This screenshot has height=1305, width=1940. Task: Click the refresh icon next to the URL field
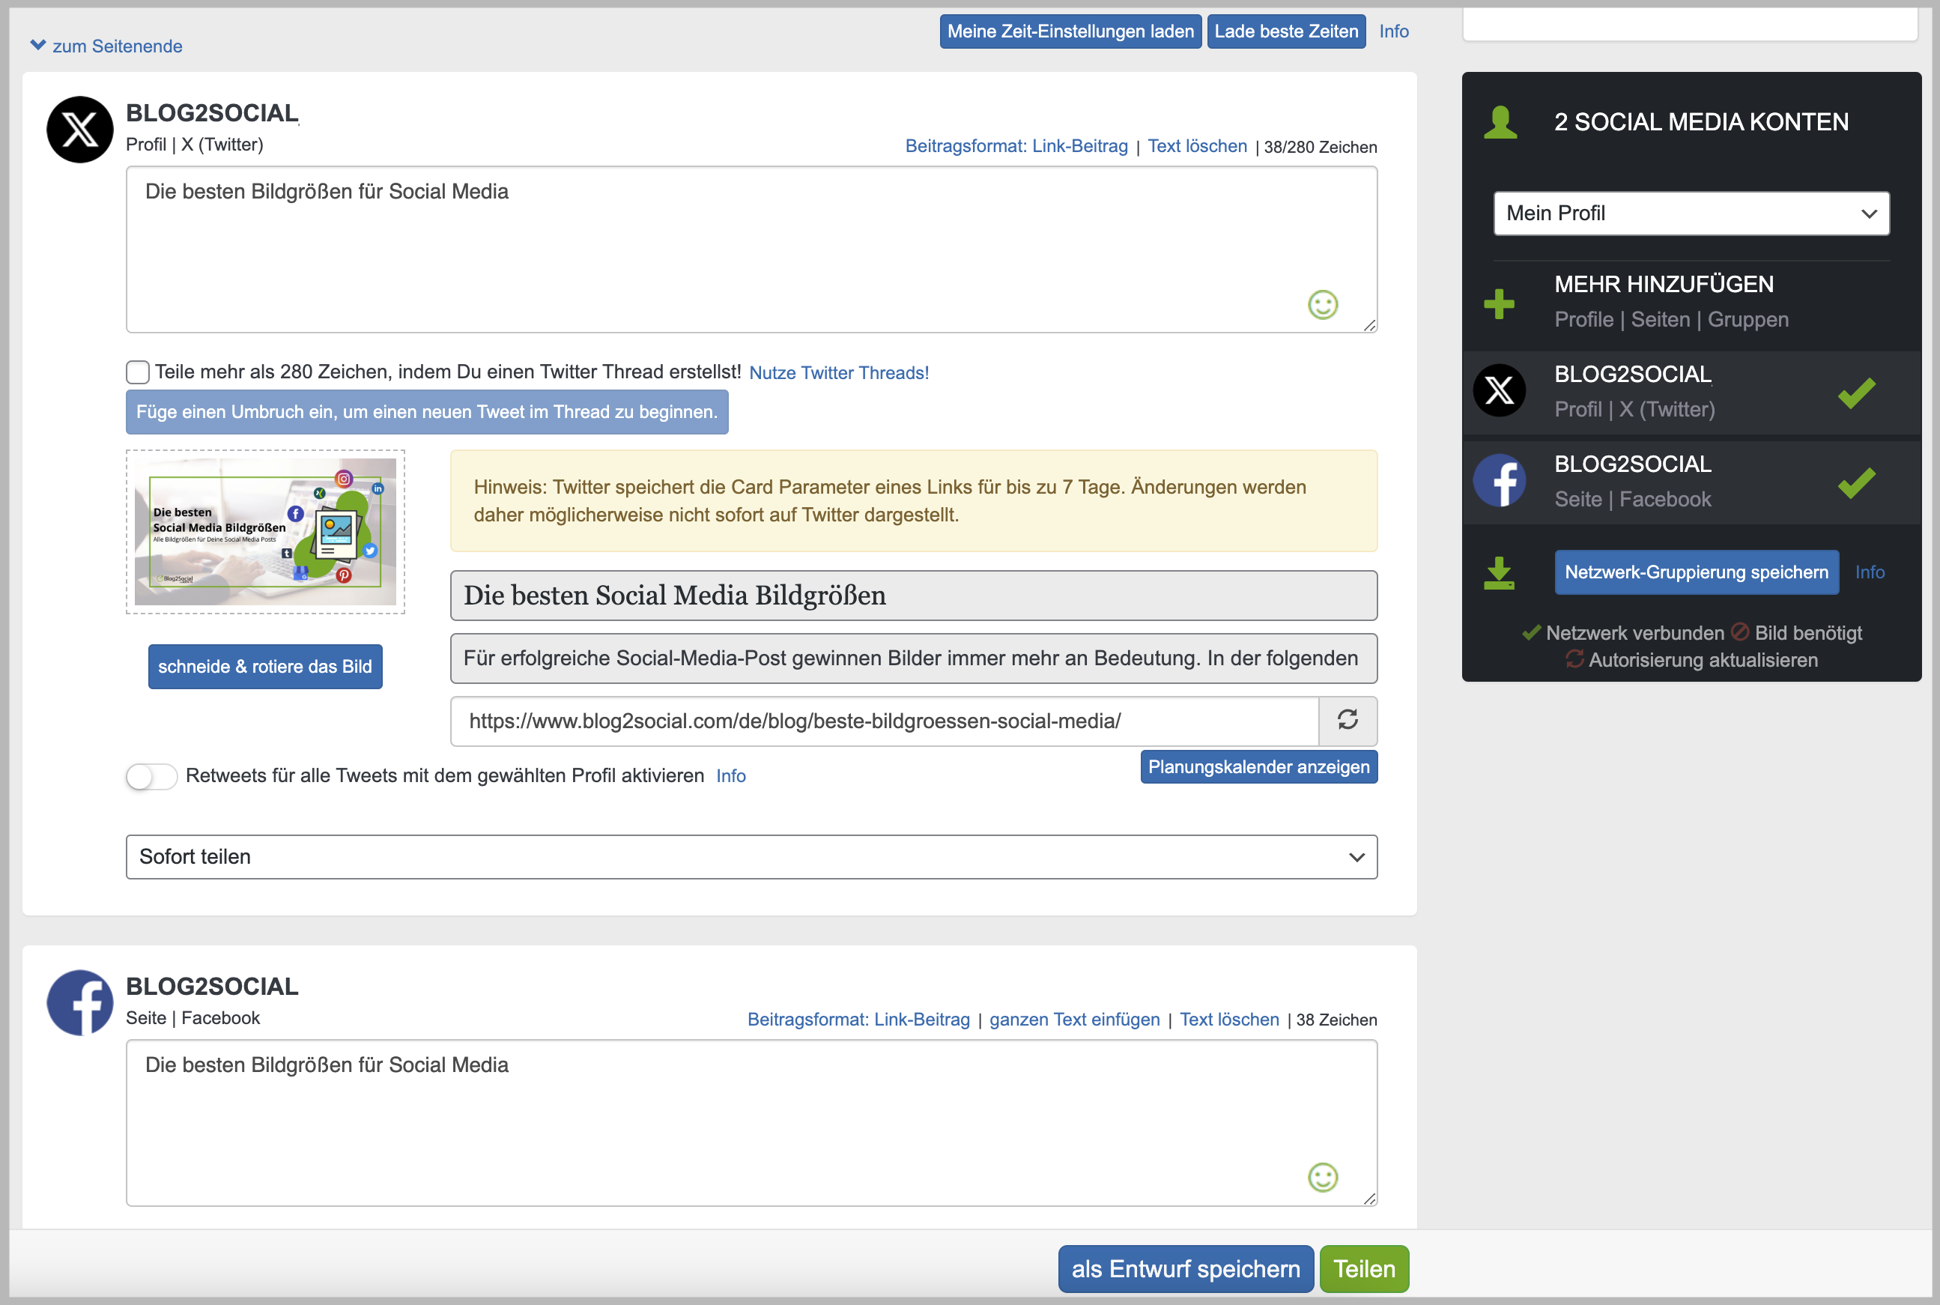click(x=1348, y=720)
